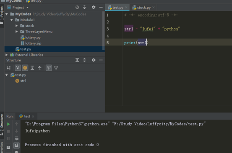
Task: Click the locate current file target icon
Action: point(77,7)
